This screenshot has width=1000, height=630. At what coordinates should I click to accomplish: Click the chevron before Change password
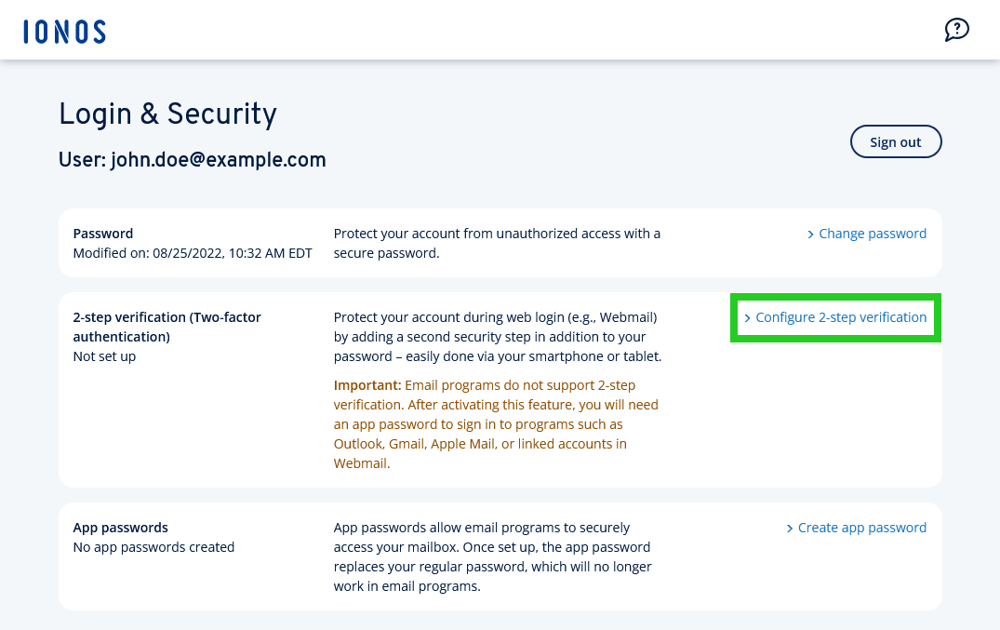click(x=810, y=234)
